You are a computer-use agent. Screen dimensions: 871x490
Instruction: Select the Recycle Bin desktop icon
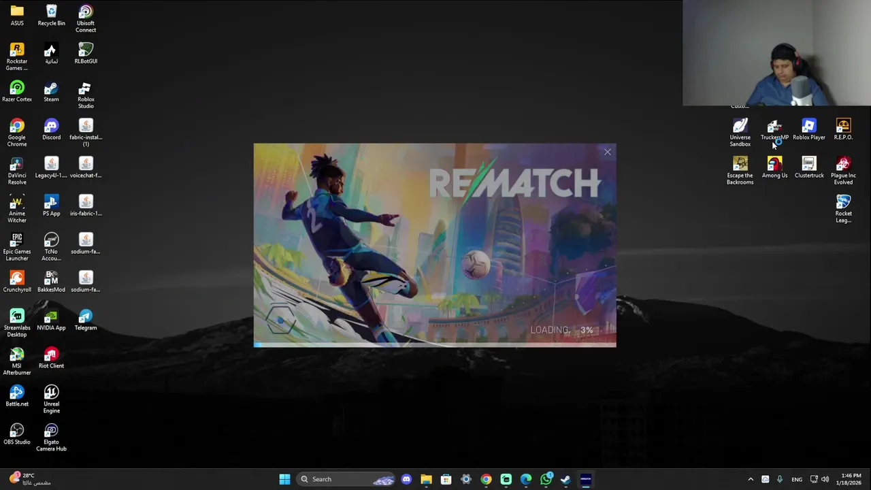[51, 15]
